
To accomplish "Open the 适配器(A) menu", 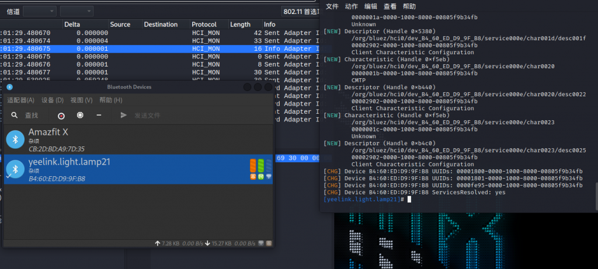I will [x=20, y=100].
